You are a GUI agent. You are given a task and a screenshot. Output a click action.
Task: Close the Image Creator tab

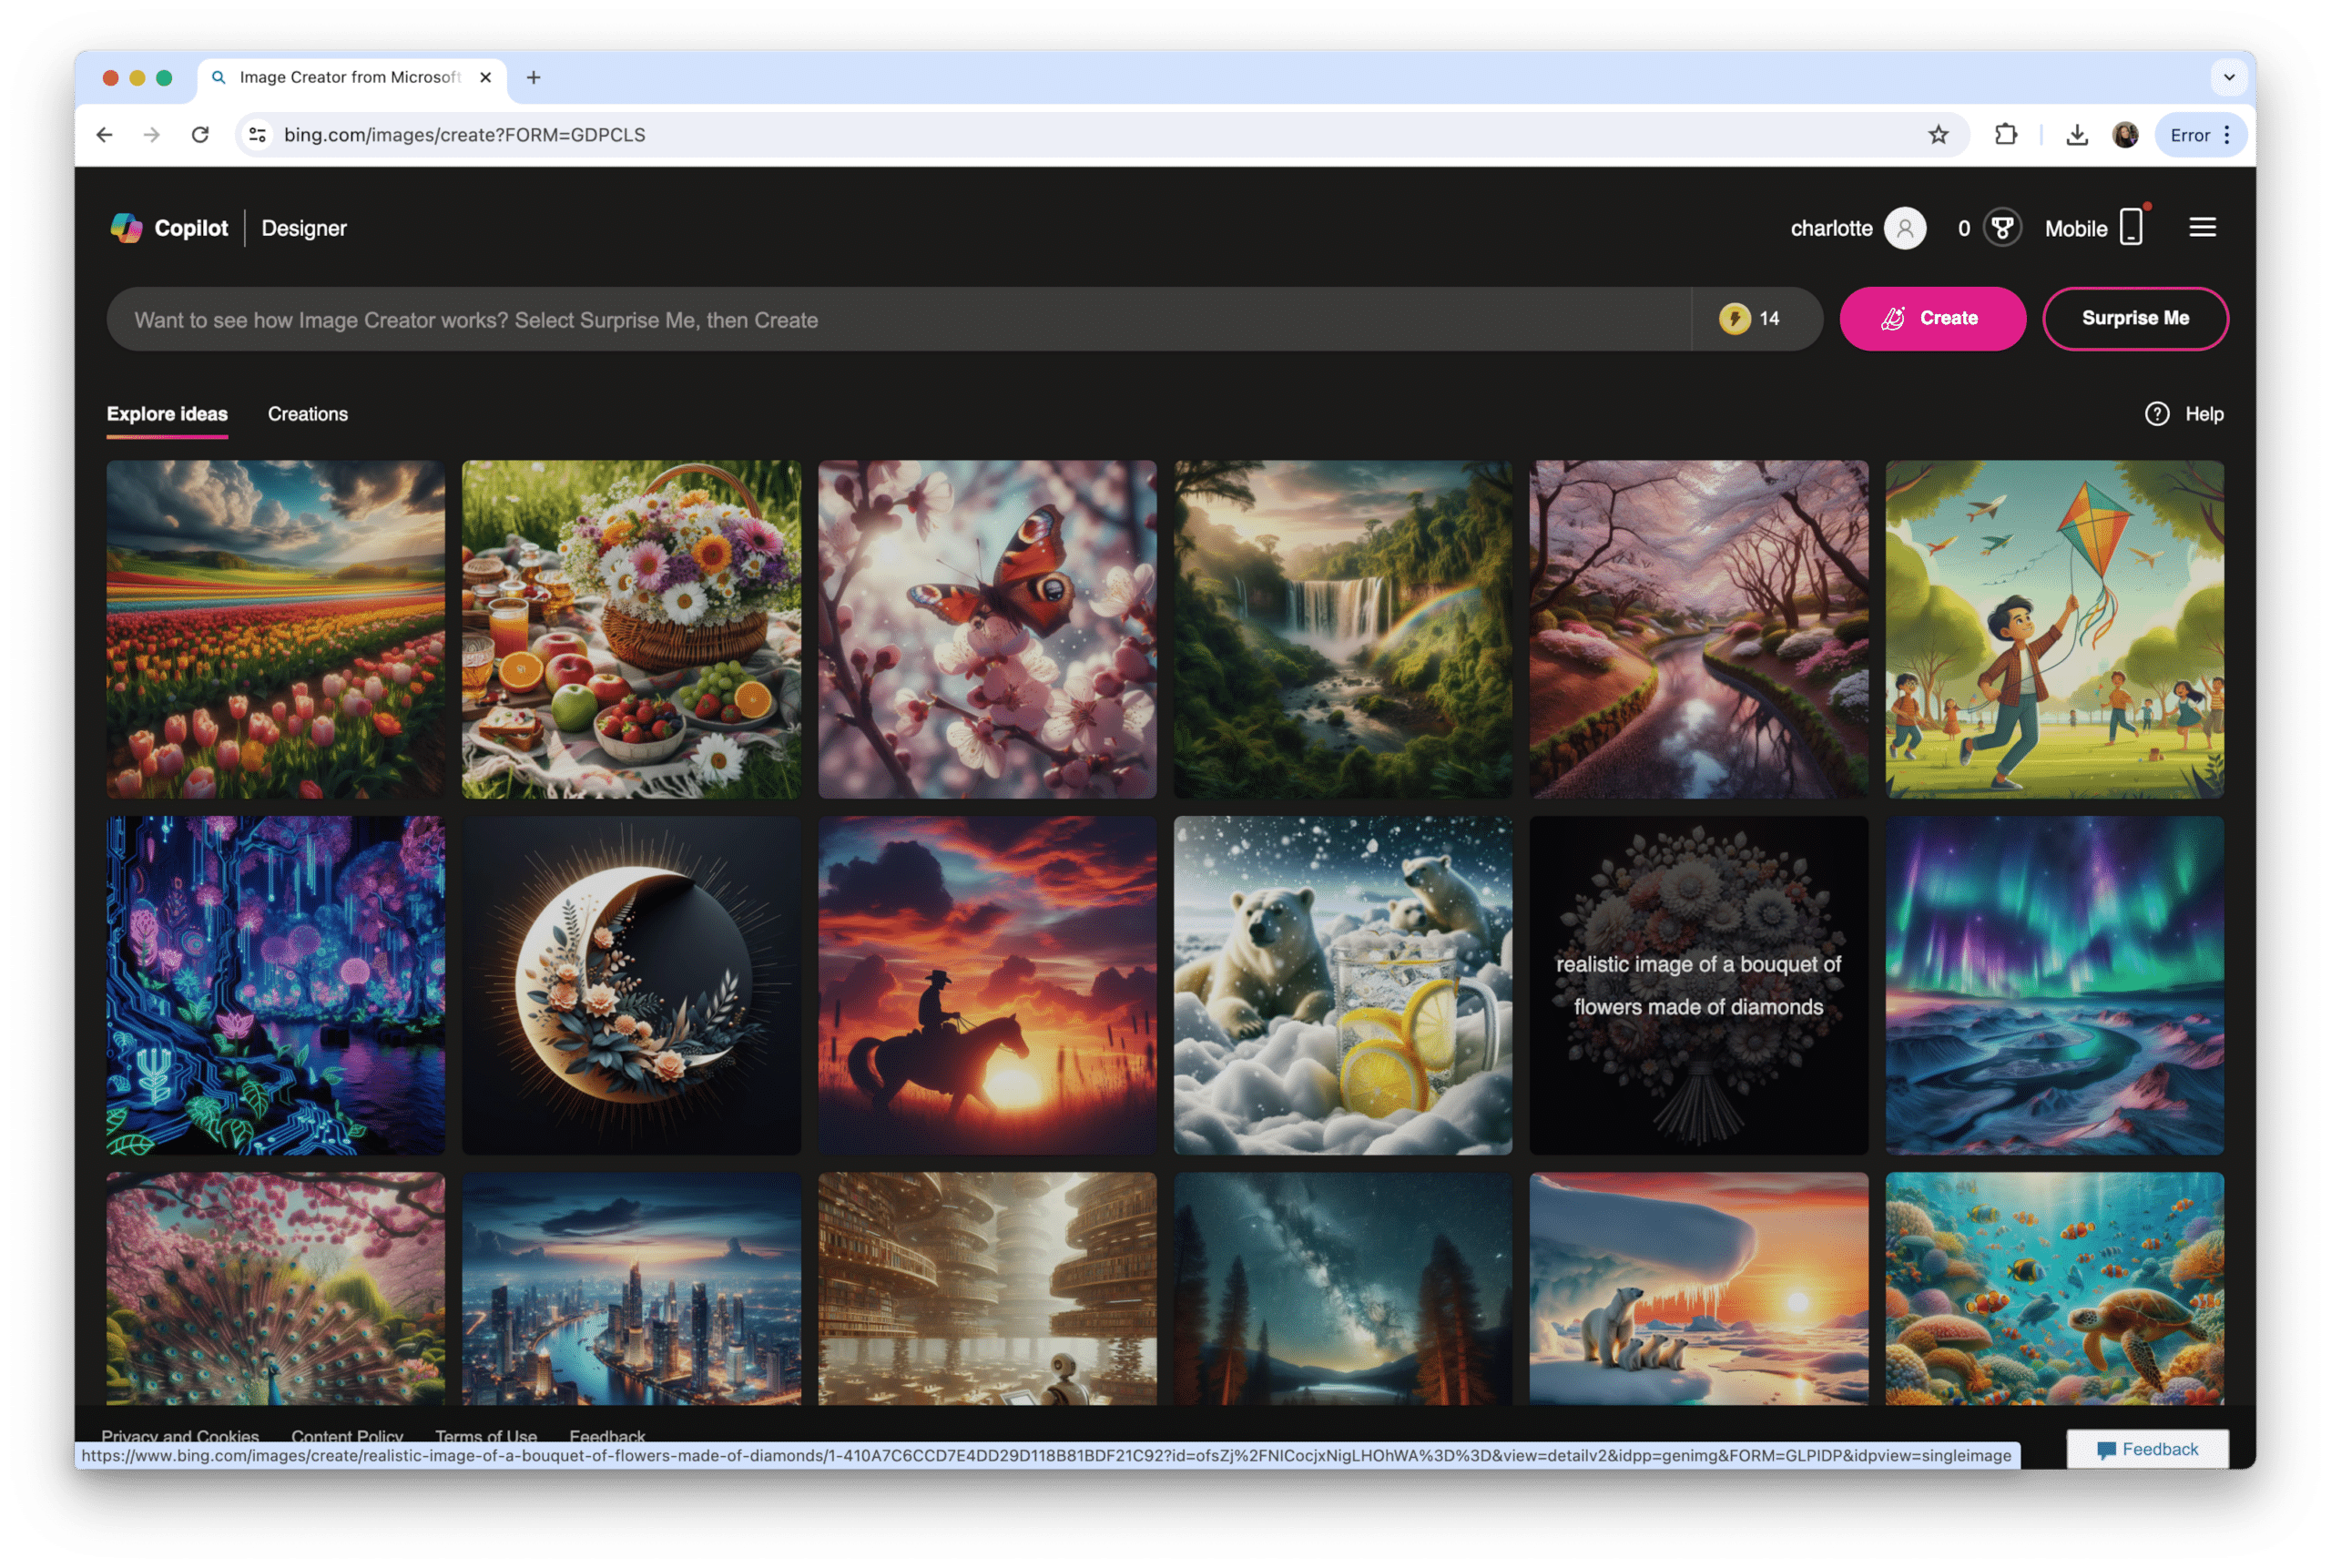pos(486,78)
